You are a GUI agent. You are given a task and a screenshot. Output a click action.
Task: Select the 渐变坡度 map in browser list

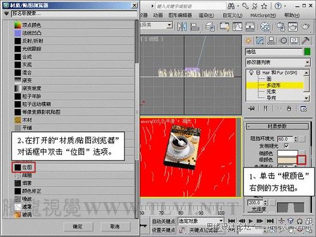75,88
